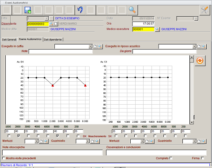Click the Osservazioni e conclusioni text box
Image resolution: width=212 pixels, height=168 pixels.
pyautogui.click(x=156, y=153)
